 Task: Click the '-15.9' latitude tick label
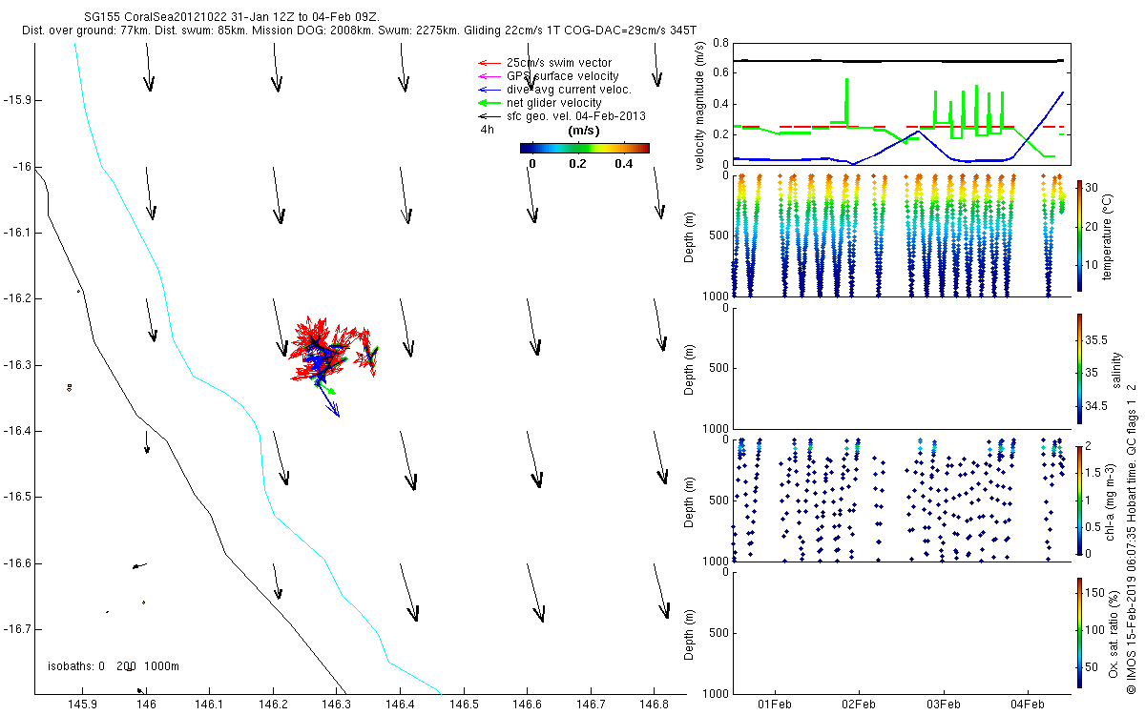pos(16,99)
